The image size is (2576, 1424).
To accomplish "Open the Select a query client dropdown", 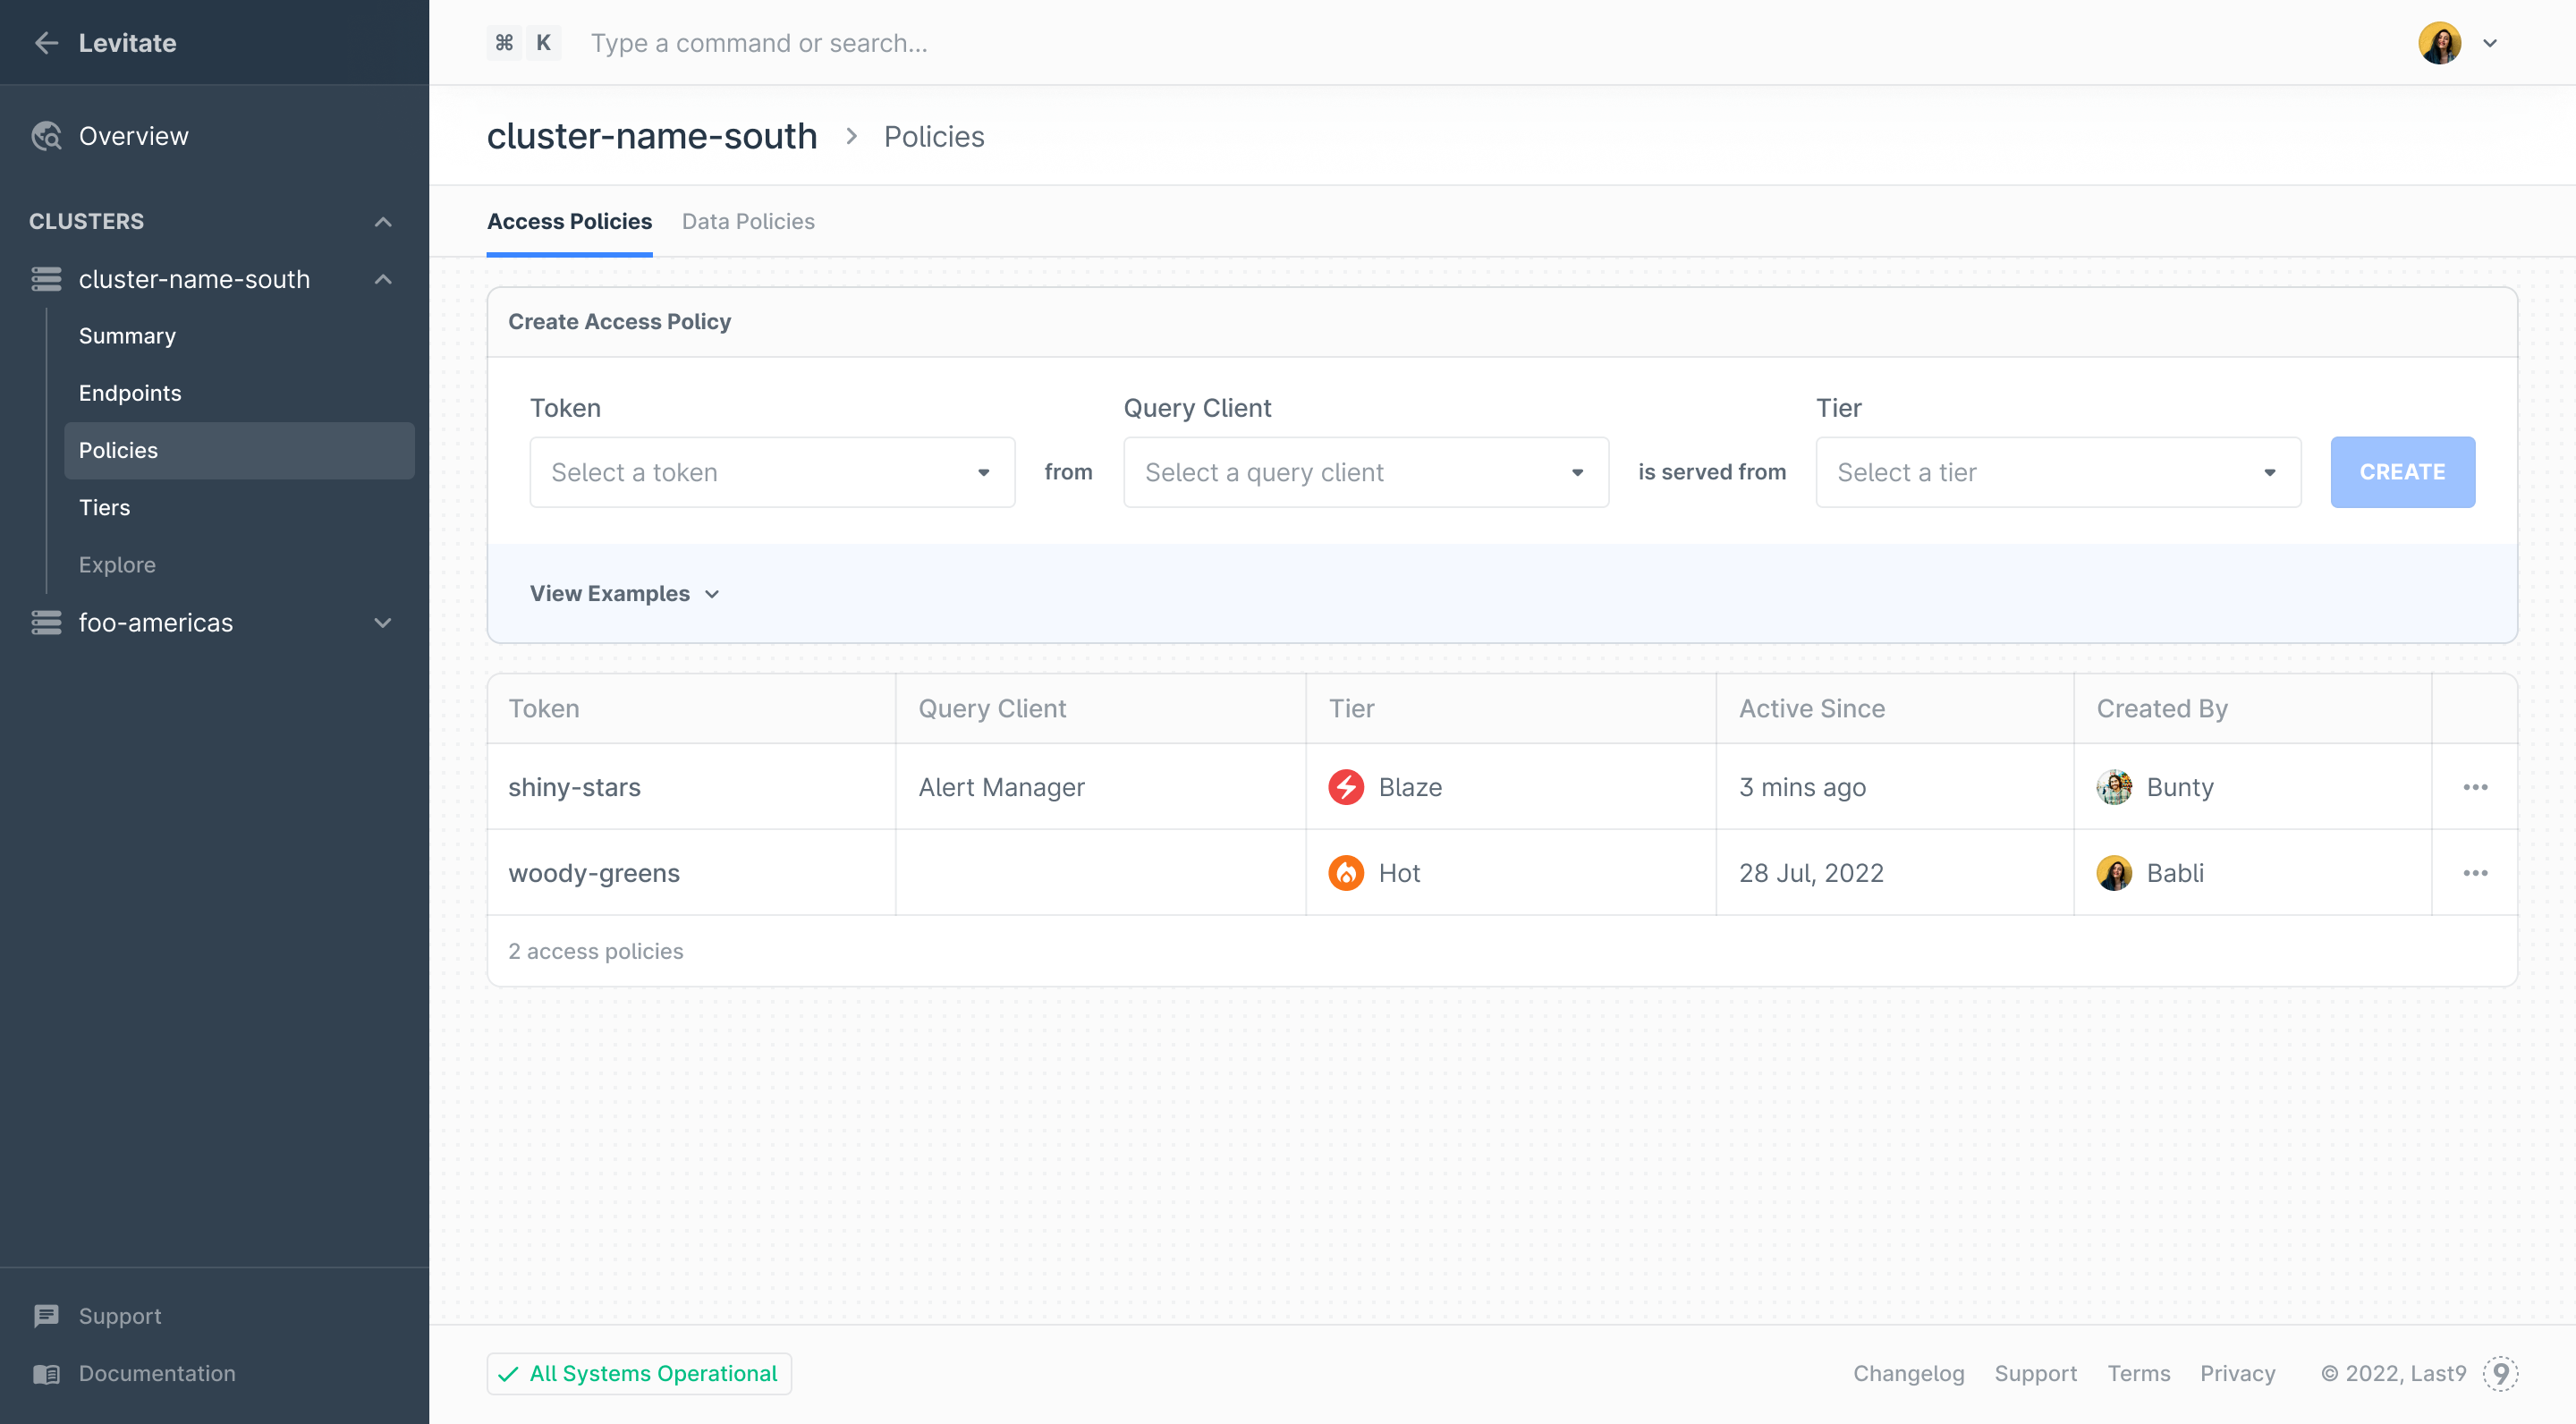I will click(x=1365, y=472).
